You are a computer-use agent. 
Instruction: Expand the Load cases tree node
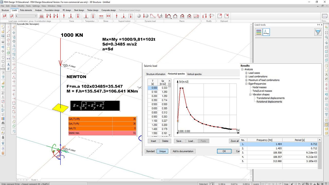246,73
